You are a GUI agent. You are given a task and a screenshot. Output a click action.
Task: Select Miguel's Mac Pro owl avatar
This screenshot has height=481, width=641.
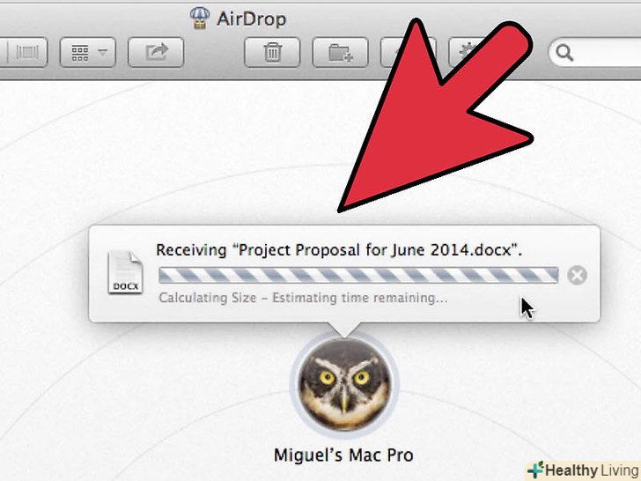344,384
